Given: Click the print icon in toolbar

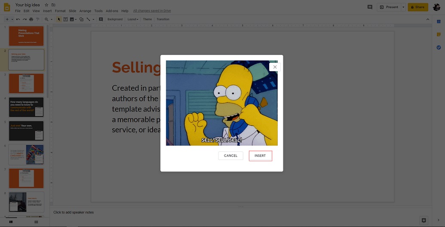Looking at the screenshot, I should 31,19.
